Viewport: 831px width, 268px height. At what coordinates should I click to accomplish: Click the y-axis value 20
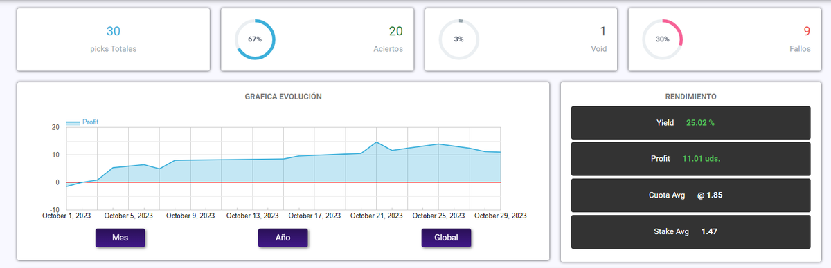tap(55, 128)
